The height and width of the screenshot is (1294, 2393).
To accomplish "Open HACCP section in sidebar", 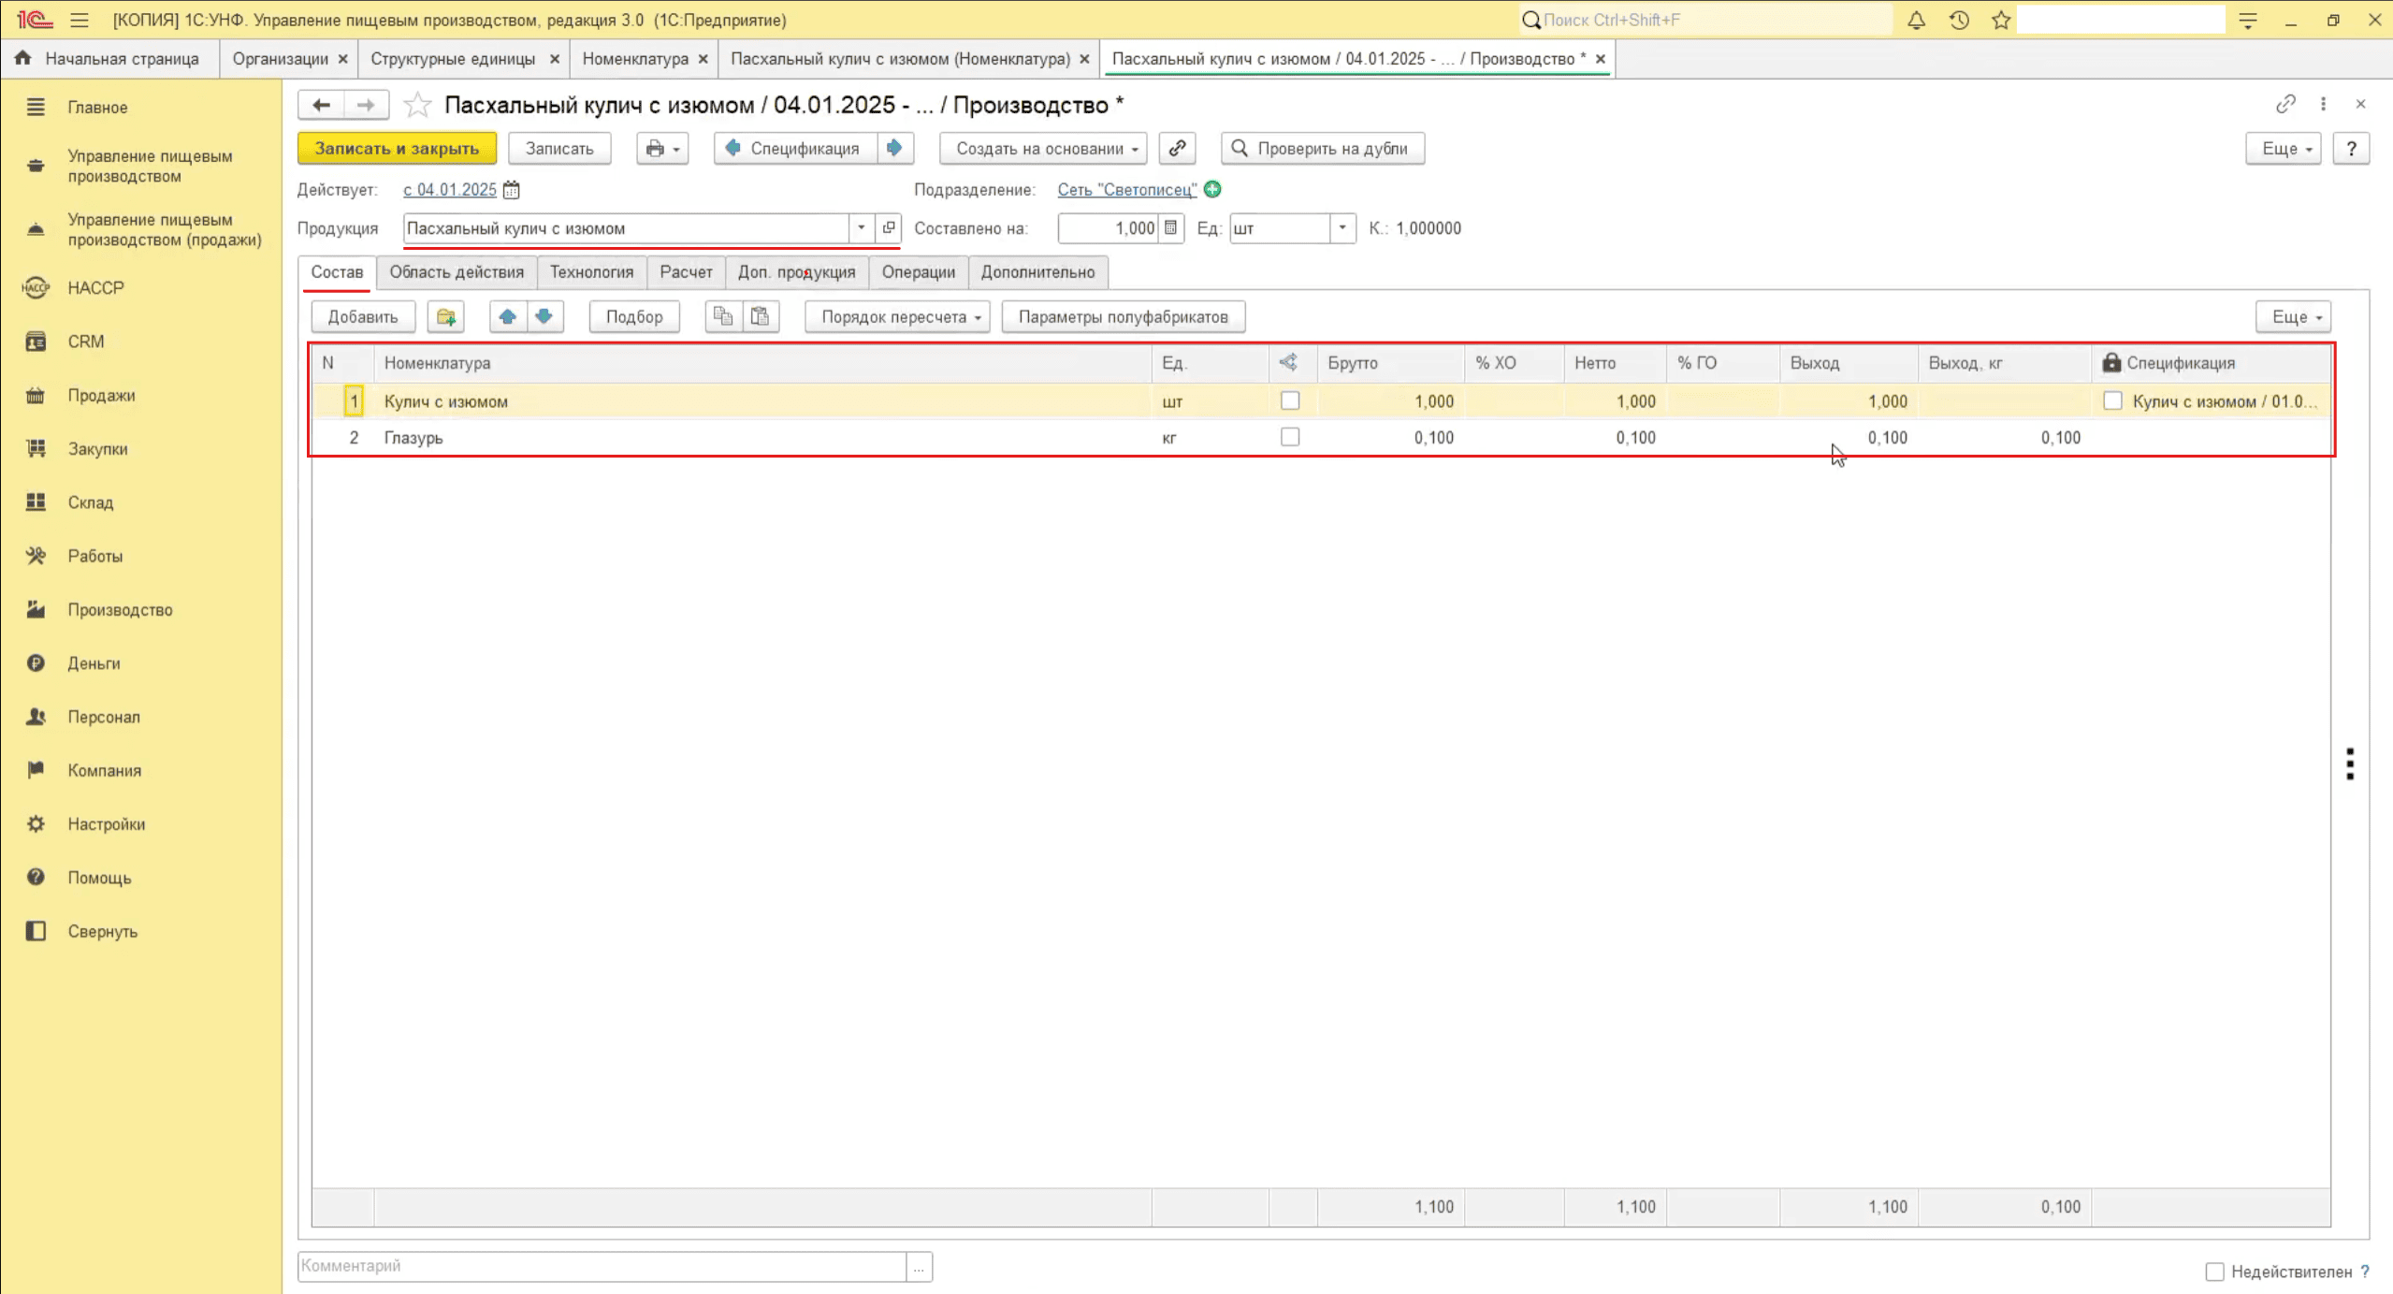I will pos(95,288).
